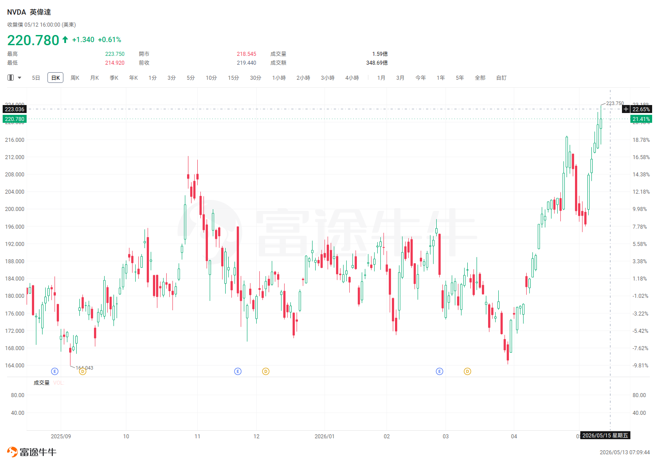This screenshot has height=464, width=657.
Task: Select the 年K yearly tab
Action: 133,78
